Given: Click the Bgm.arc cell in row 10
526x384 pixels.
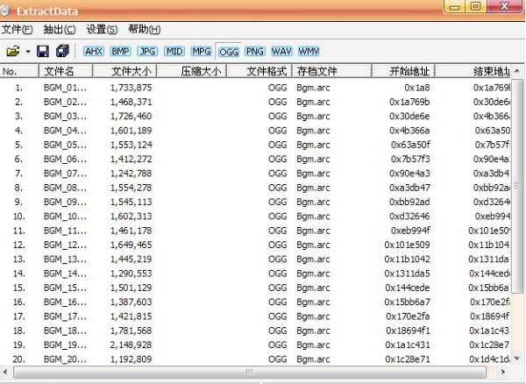Looking at the screenshot, I should point(313,217).
